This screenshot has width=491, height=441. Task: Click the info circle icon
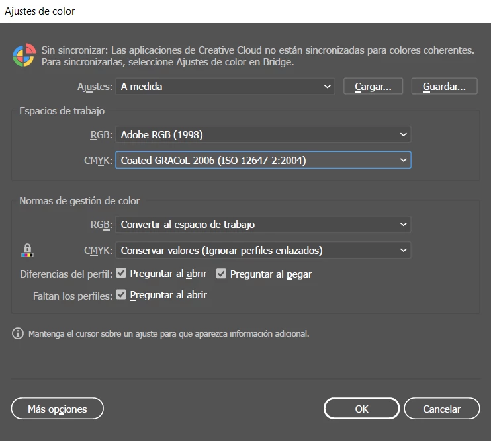point(17,333)
